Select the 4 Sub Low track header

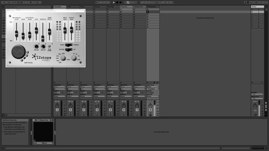tap(100, 7)
